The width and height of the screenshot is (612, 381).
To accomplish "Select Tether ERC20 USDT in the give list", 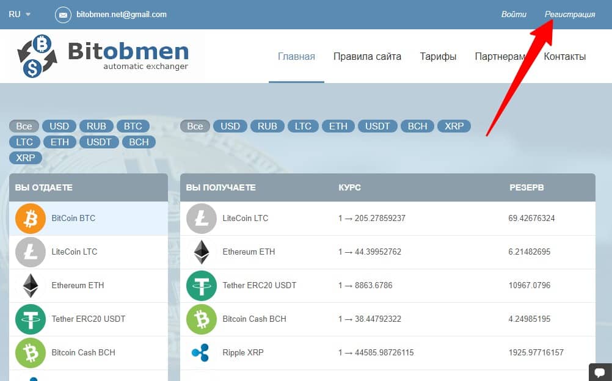I will point(89,319).
